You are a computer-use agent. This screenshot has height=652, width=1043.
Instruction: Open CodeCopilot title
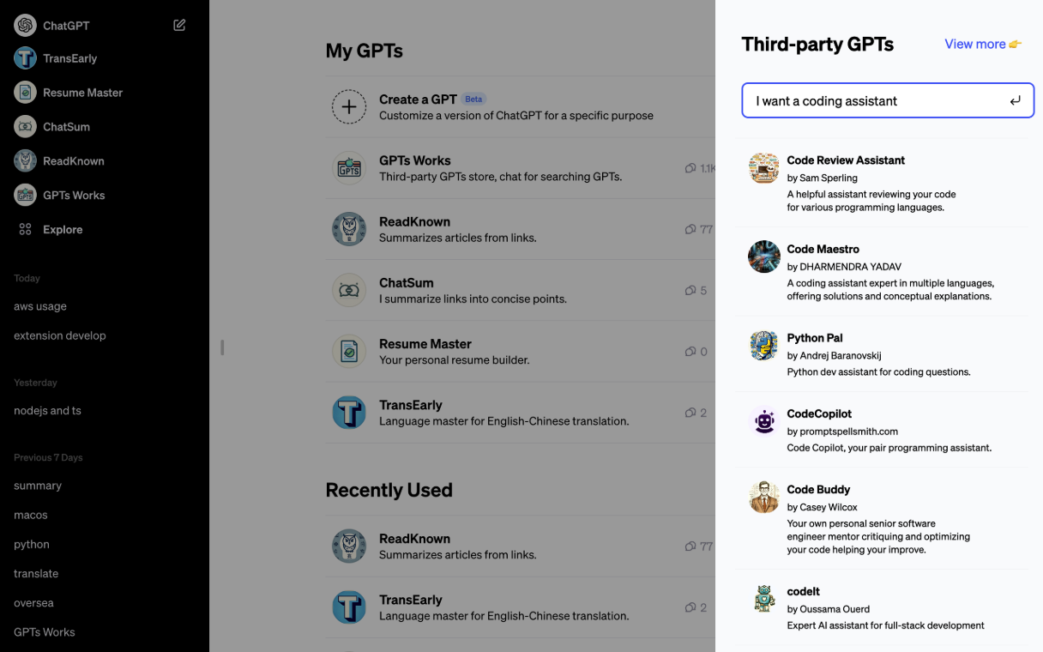pos(819,414)
